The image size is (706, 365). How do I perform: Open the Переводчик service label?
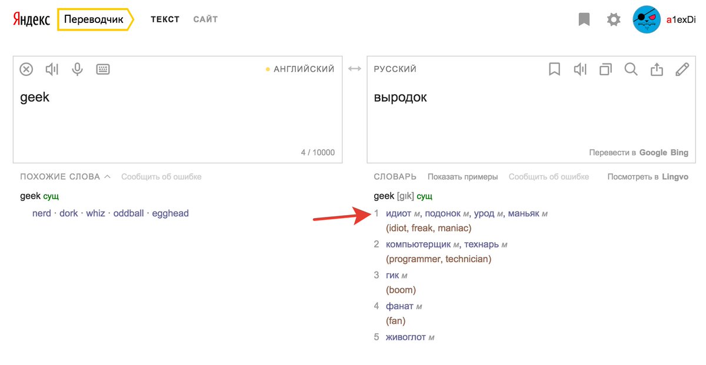94,19
